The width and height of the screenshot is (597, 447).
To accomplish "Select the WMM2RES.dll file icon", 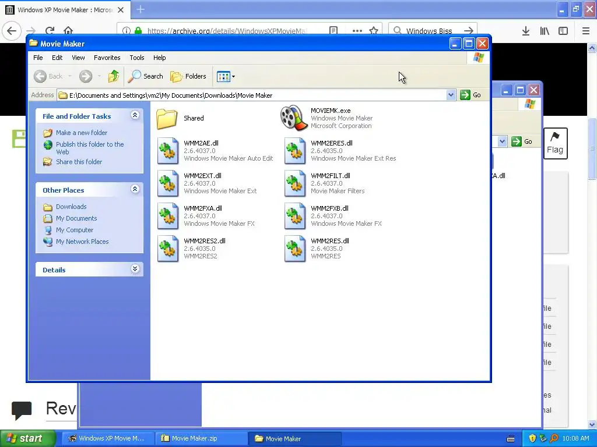I will [x=295, y=249].
